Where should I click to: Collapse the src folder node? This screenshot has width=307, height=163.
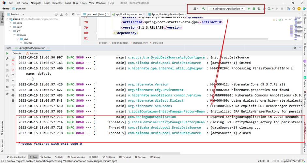click(x=10, y=31)
